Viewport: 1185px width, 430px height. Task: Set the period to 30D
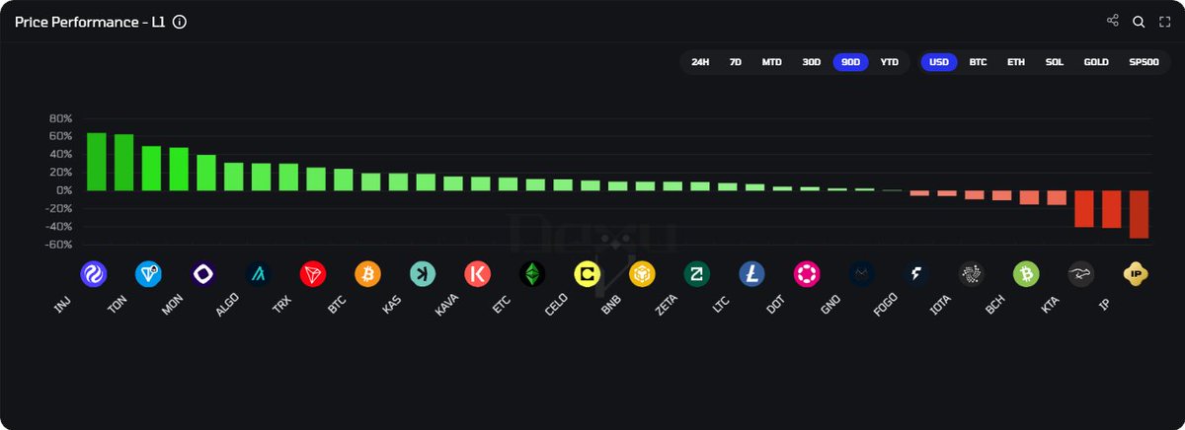click(x=812, y=62)
